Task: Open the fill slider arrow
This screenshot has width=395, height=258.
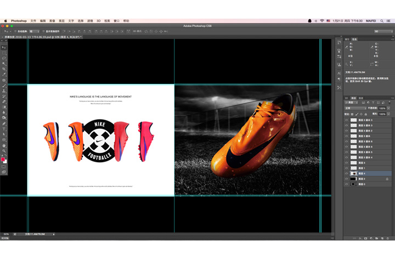Action: point(388,114)
